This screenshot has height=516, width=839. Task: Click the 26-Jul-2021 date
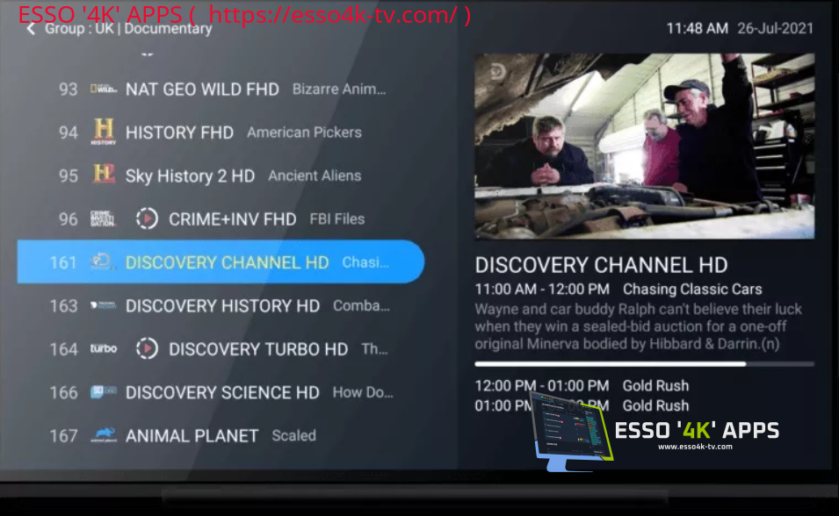point(776,28)
